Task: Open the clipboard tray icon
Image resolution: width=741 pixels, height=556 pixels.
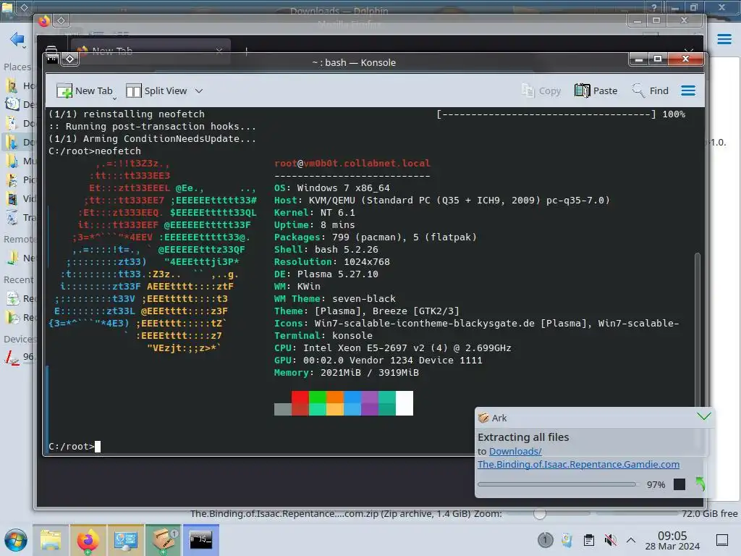Action: click(x=589, y=539)
